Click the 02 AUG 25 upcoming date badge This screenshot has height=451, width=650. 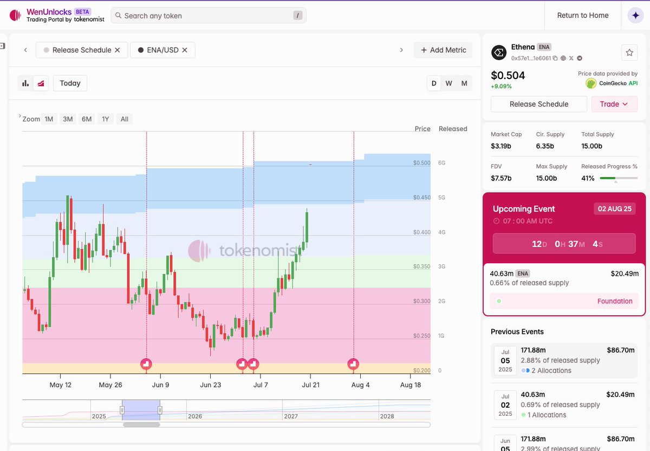coord(614,209)
